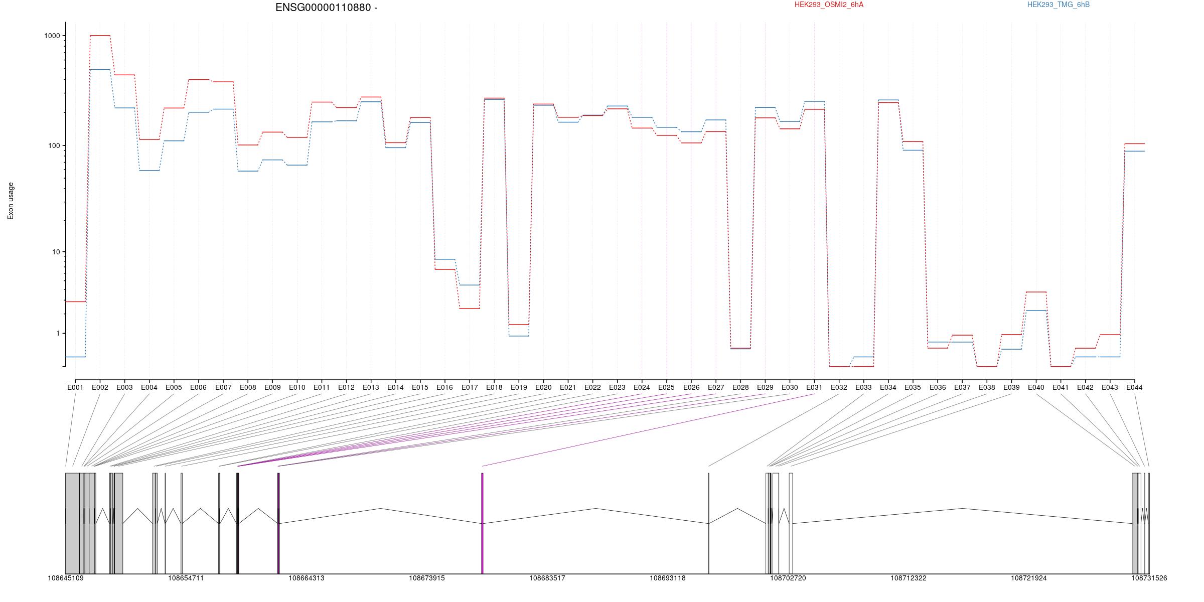Click genomic coordinate 108673915
Screen dimensions: 1204x602
point(427,578)
